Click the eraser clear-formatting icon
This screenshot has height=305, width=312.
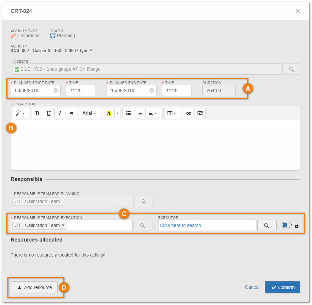click(x=71, y=113)
